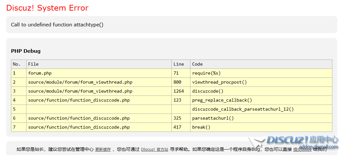Click line number 123 cell
The height and width of the screenshot is (155, 344).
tap(181, 100)
